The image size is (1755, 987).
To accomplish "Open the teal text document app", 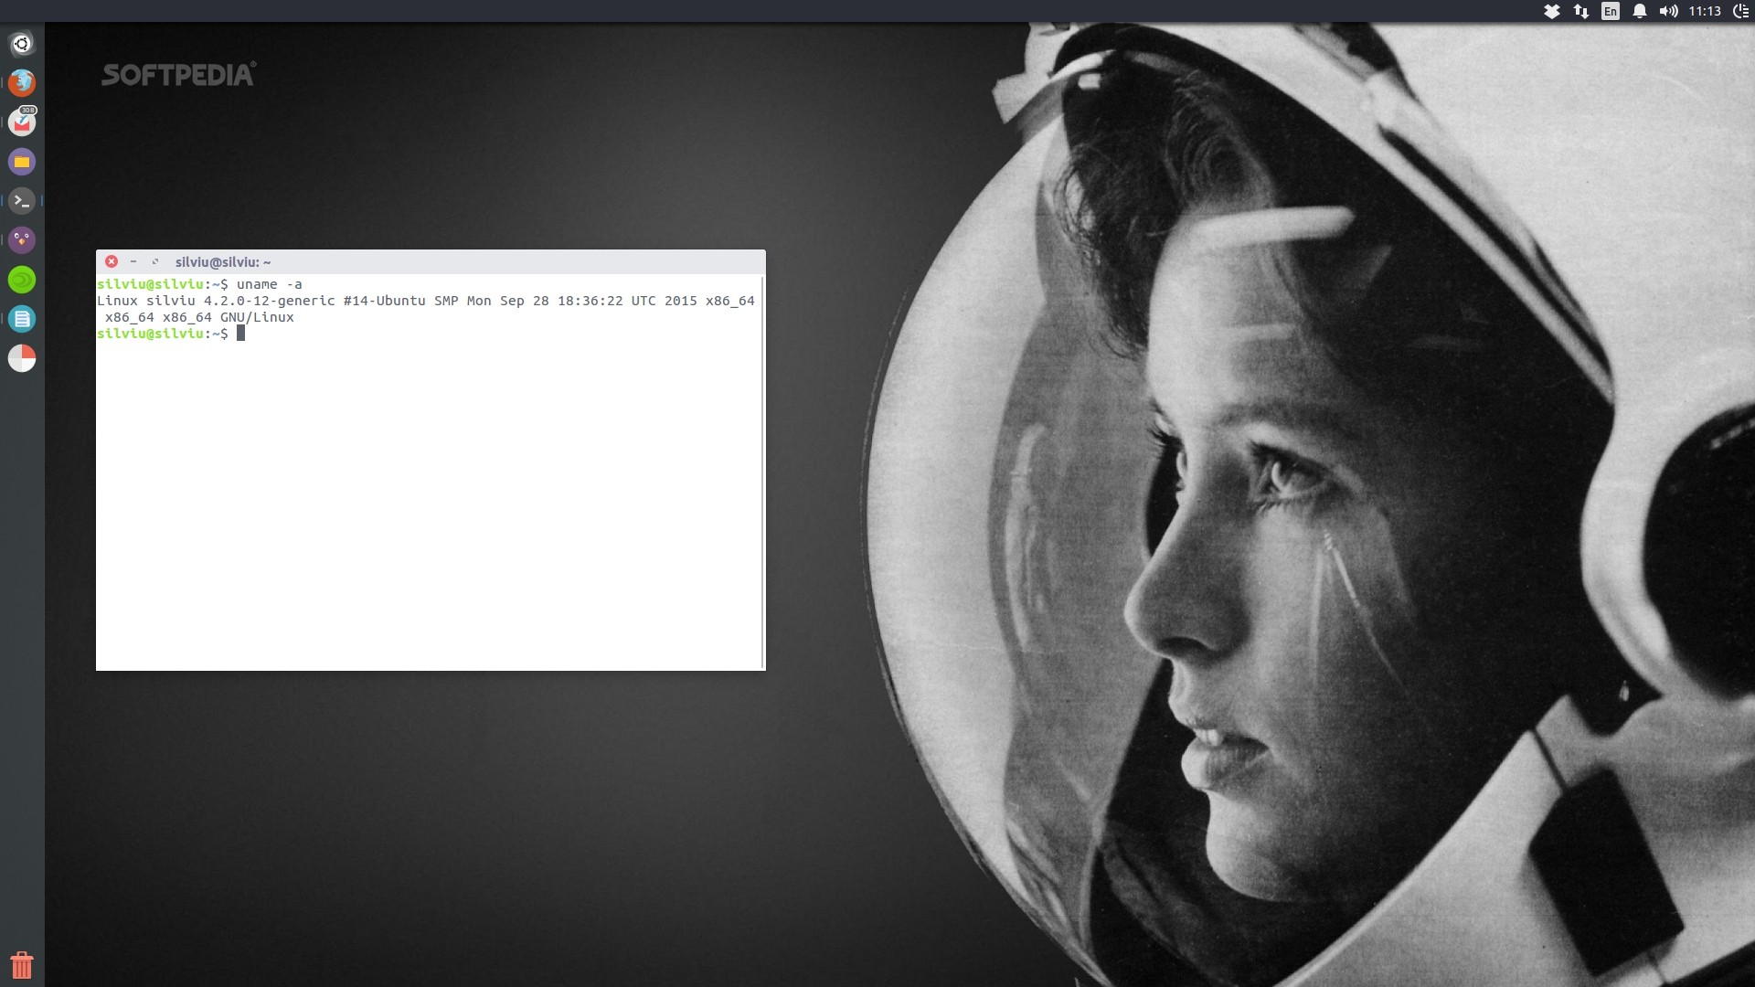I will click(x=22, y=319).
